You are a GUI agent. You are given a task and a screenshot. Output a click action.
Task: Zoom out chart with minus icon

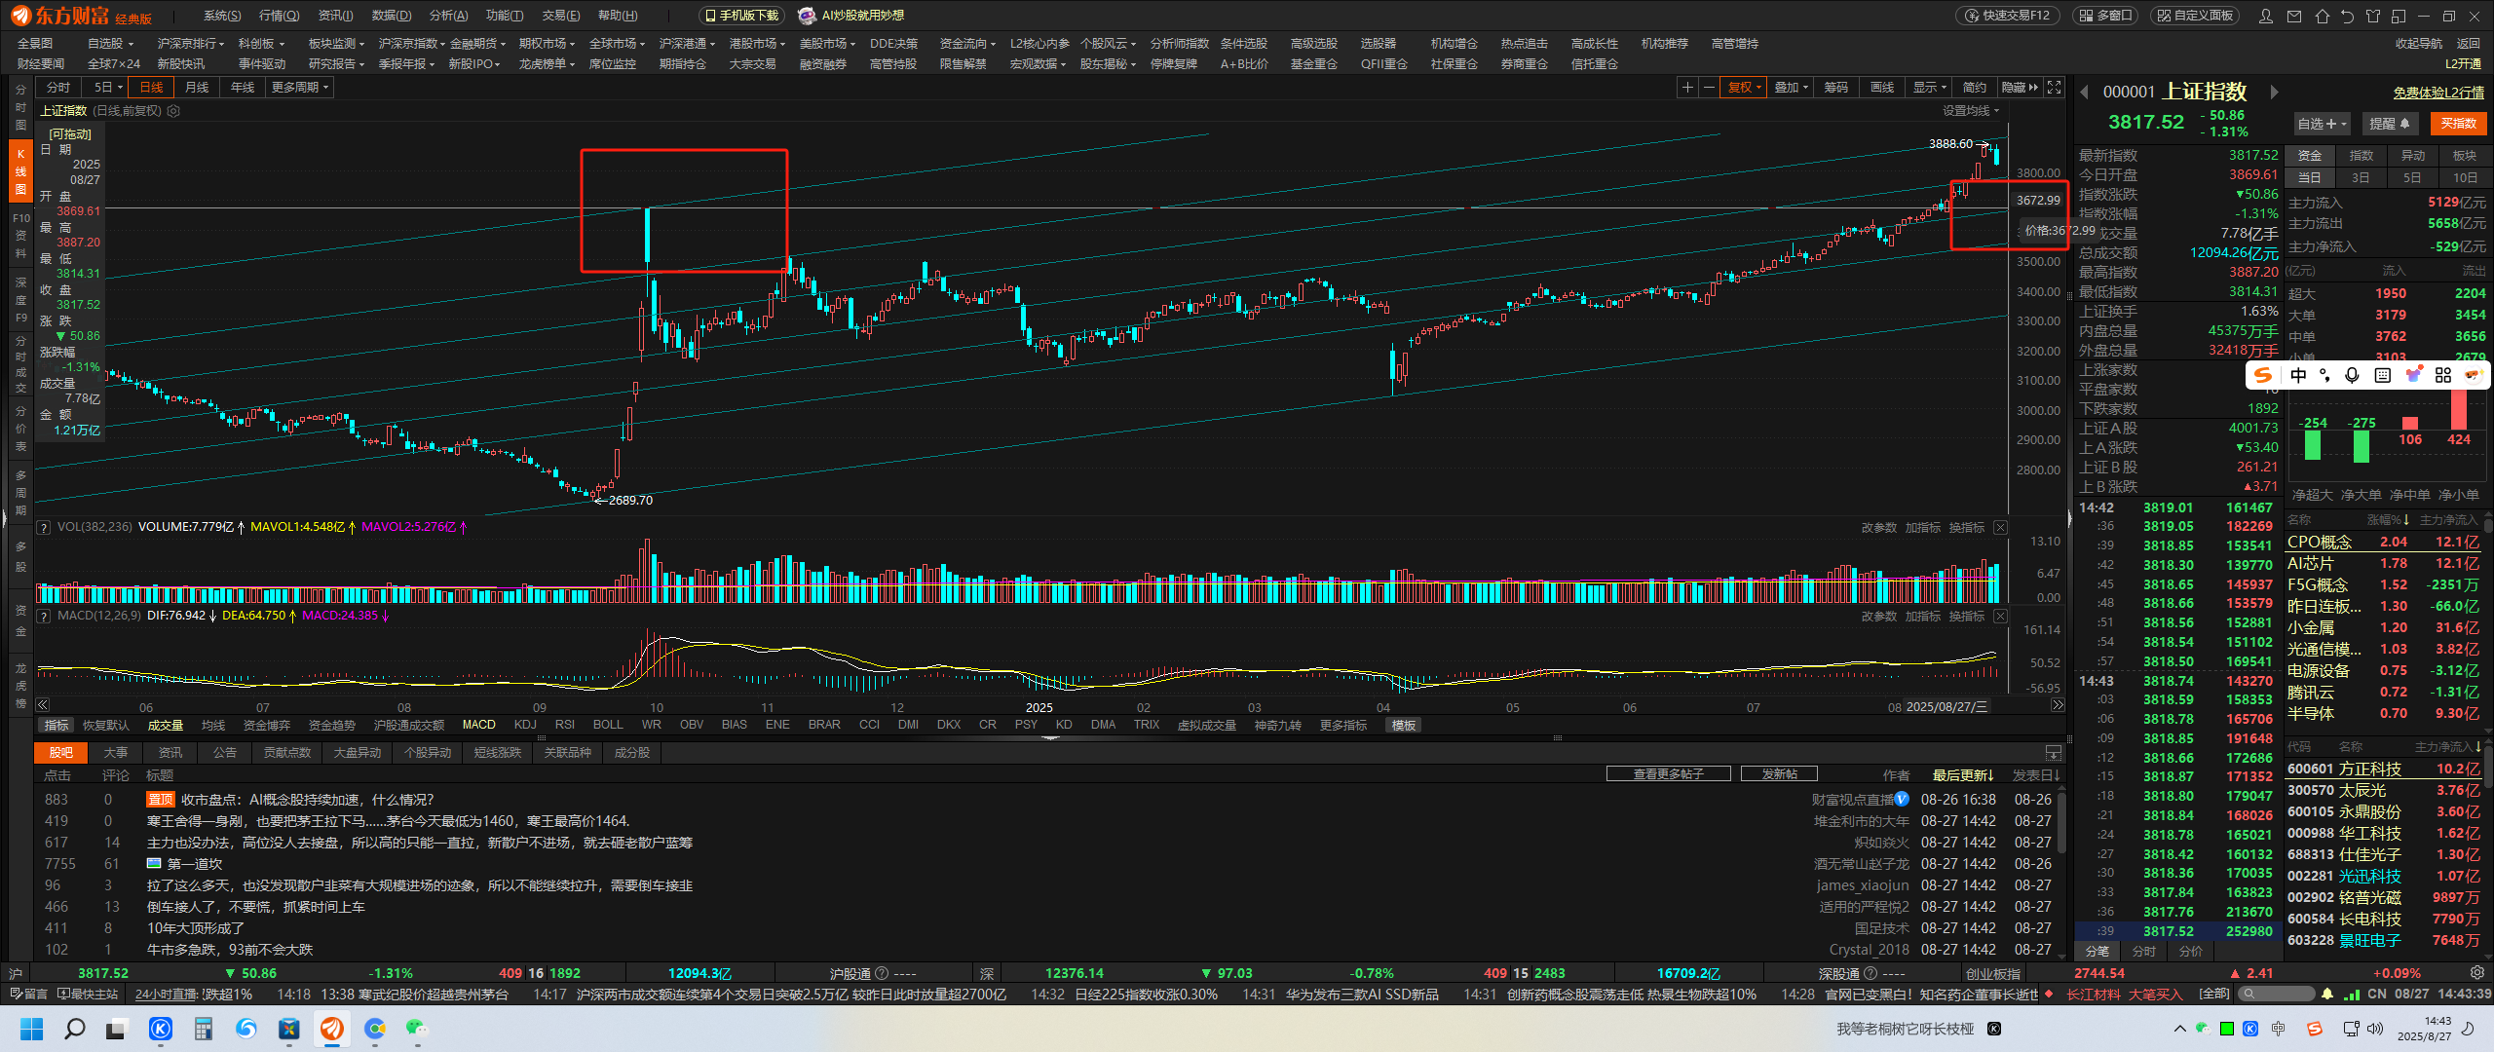pos(1709,88)
